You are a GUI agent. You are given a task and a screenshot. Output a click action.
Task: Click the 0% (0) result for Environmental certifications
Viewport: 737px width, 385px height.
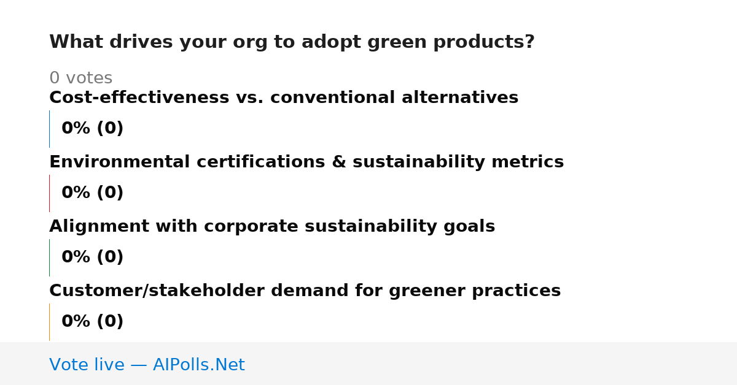[93, 193]
